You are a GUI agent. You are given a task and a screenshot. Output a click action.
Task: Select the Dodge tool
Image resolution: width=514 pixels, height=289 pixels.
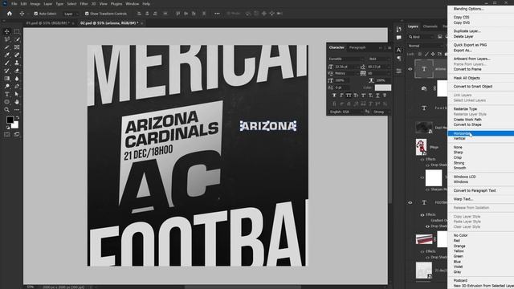point(7,86)
